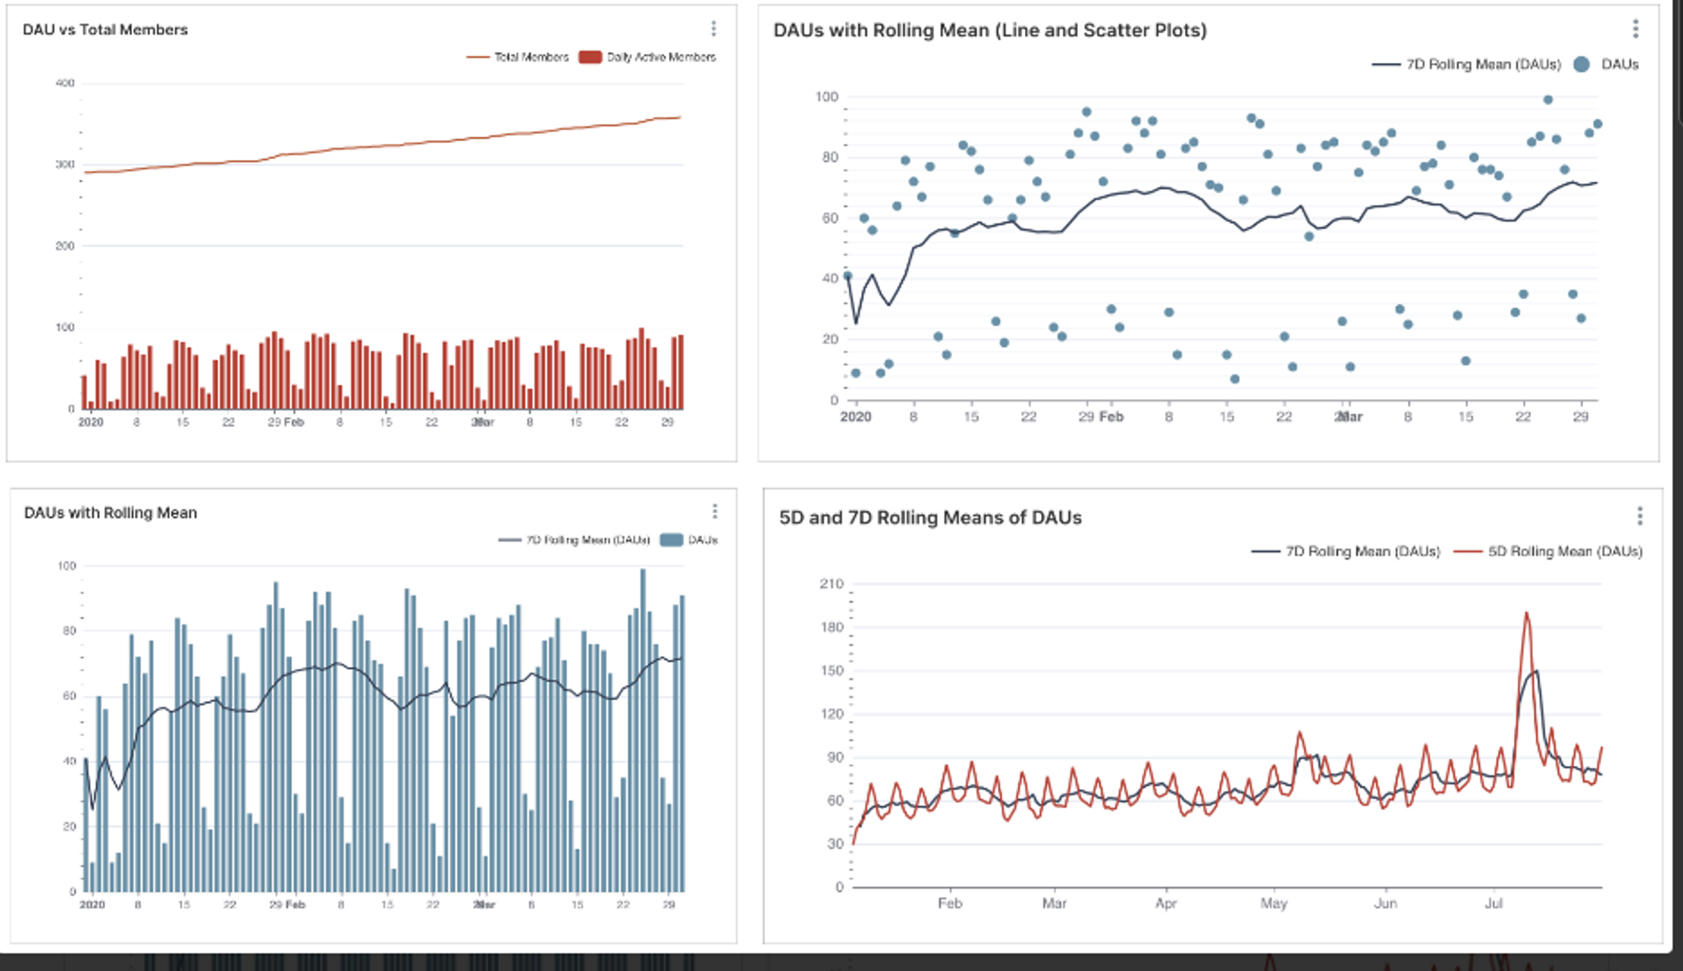Click the DAUs with Rolling Mean bar chart title
1683x971 pixels.
pos(110,512)
